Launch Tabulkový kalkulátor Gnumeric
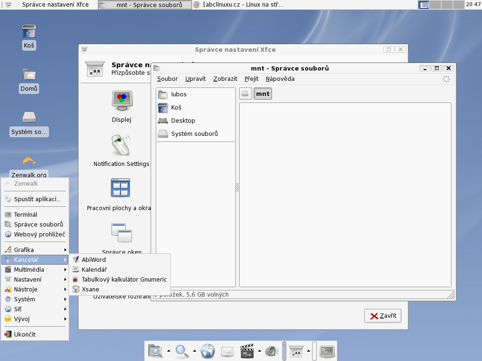 click(x=120, y=279)
